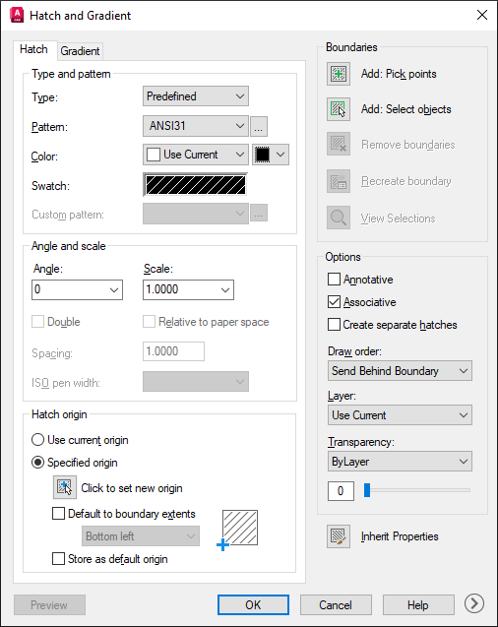Click the Inherit Properties icon

click(339, 536)
